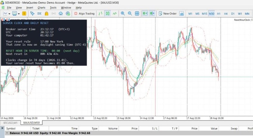Click the yellow dollar symbols icon
Viewport: 253px width, 138px height.
(x=24, y=13)
